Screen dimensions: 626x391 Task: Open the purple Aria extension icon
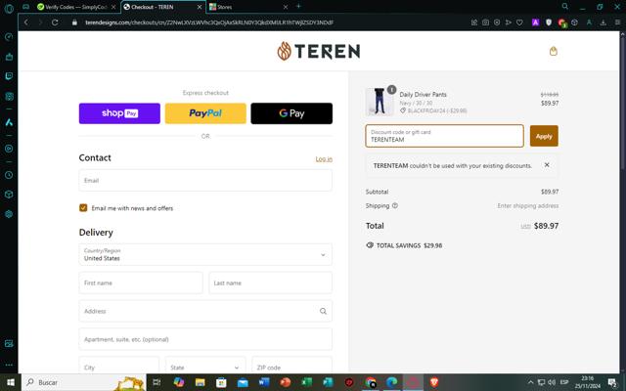535,22
